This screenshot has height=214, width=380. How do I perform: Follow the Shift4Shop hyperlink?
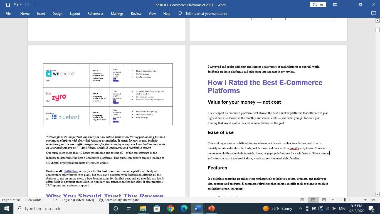tap(71, 171)
